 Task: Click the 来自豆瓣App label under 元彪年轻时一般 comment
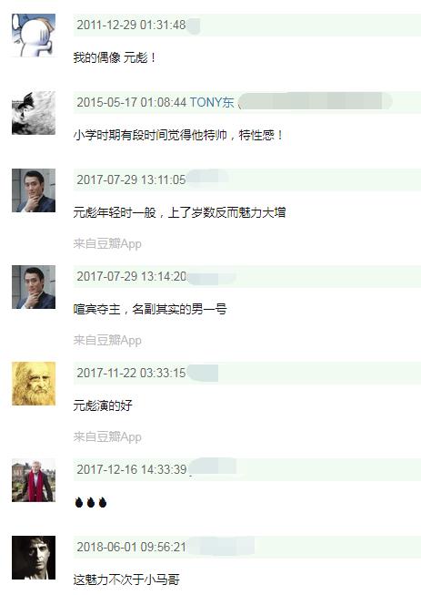click(x=107, y=243)
